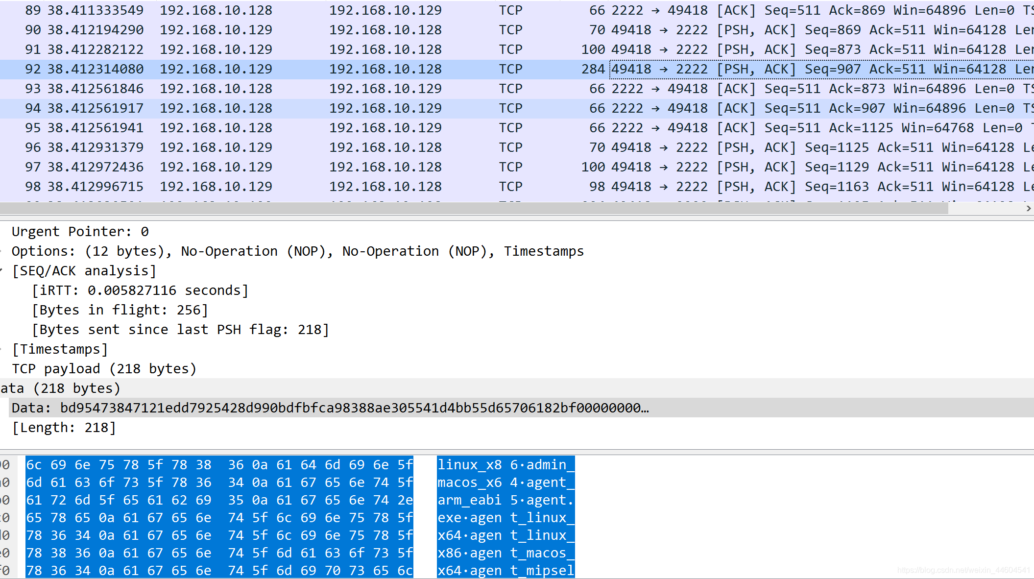The height and width of the screenshot is (579, 1034).
Task: Click source address 192.168.10.128 in packet 94
Action: coord(216,108)
